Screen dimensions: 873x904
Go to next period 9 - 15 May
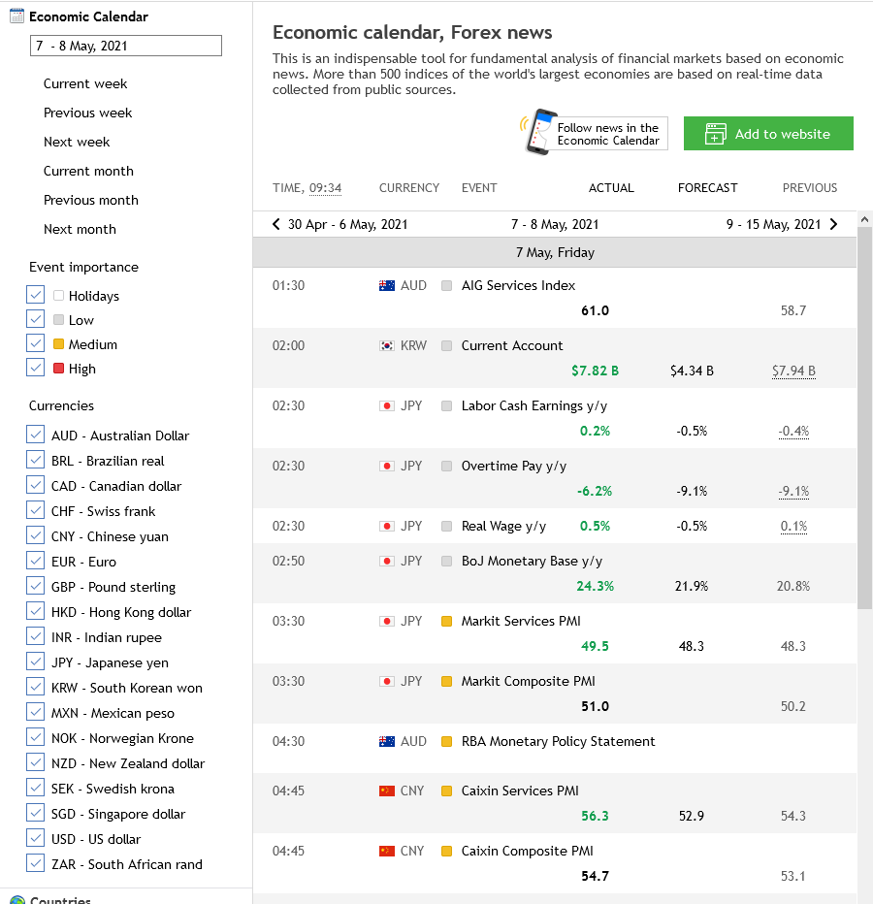pos(782,224)
